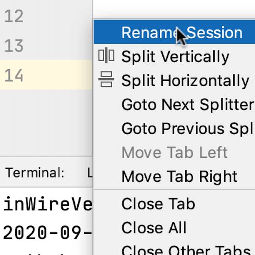Image resolution: width=255 pixels, height=255 pixels.
Task: Click the Split Horizontally icon
Action: (x=106, y=80)
